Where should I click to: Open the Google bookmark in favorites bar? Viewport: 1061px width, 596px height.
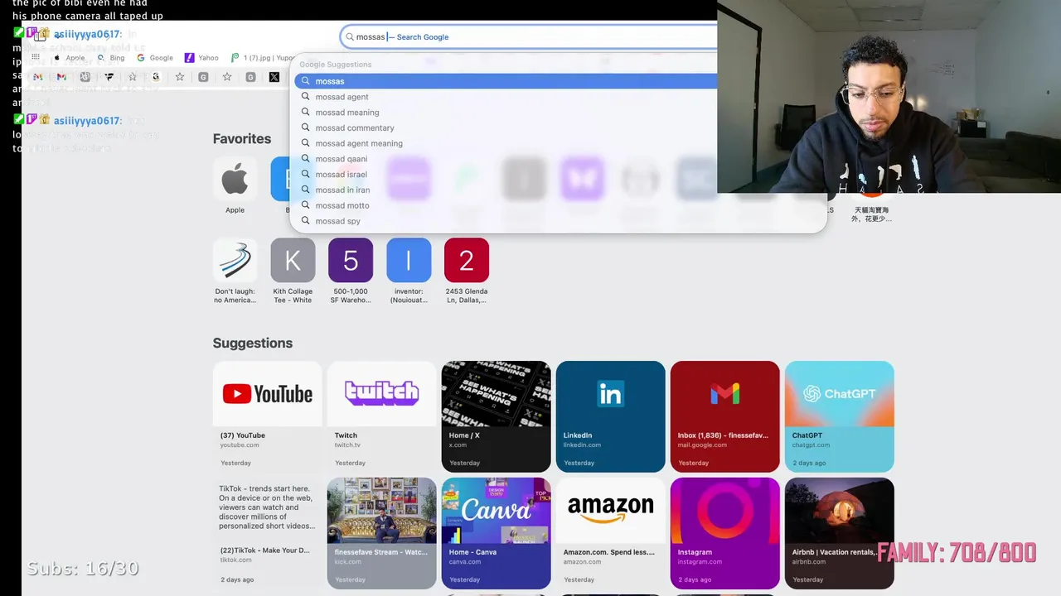[155, 58]
